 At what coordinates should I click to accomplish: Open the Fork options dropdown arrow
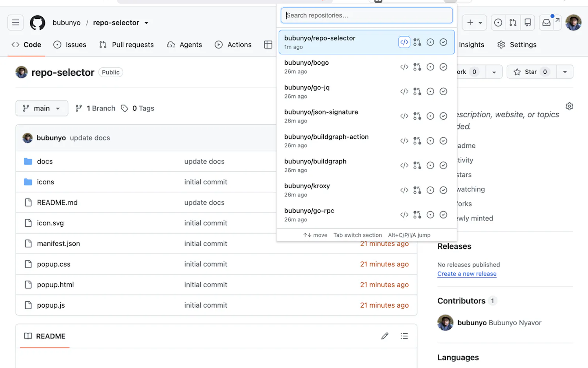tap(494, 72)
